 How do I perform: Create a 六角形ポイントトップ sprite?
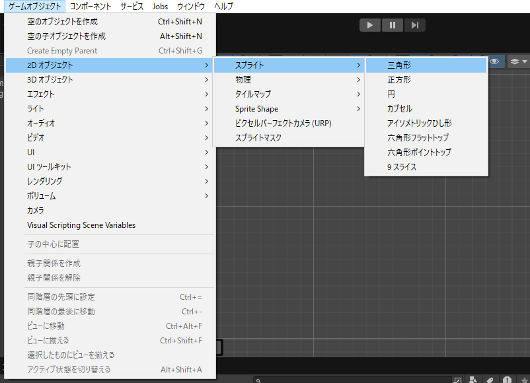click(426, 153)
